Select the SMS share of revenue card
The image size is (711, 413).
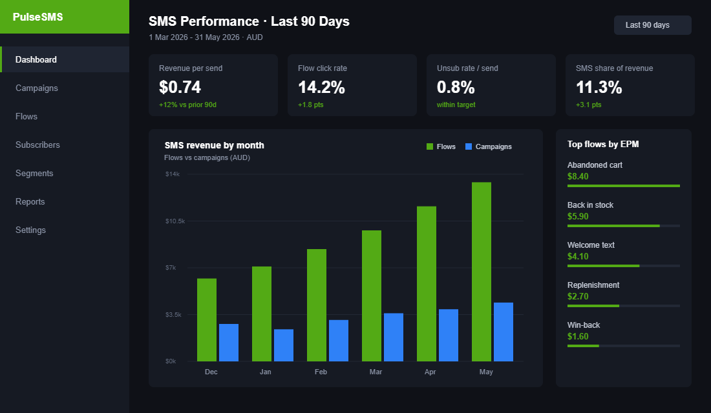[x=630, y=85]
